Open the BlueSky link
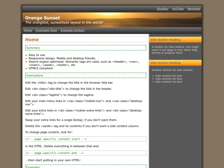This screenshot has height=168, width=224. (x=163, y=9)
